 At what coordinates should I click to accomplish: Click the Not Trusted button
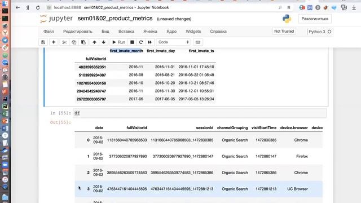(x=284, y=32)
